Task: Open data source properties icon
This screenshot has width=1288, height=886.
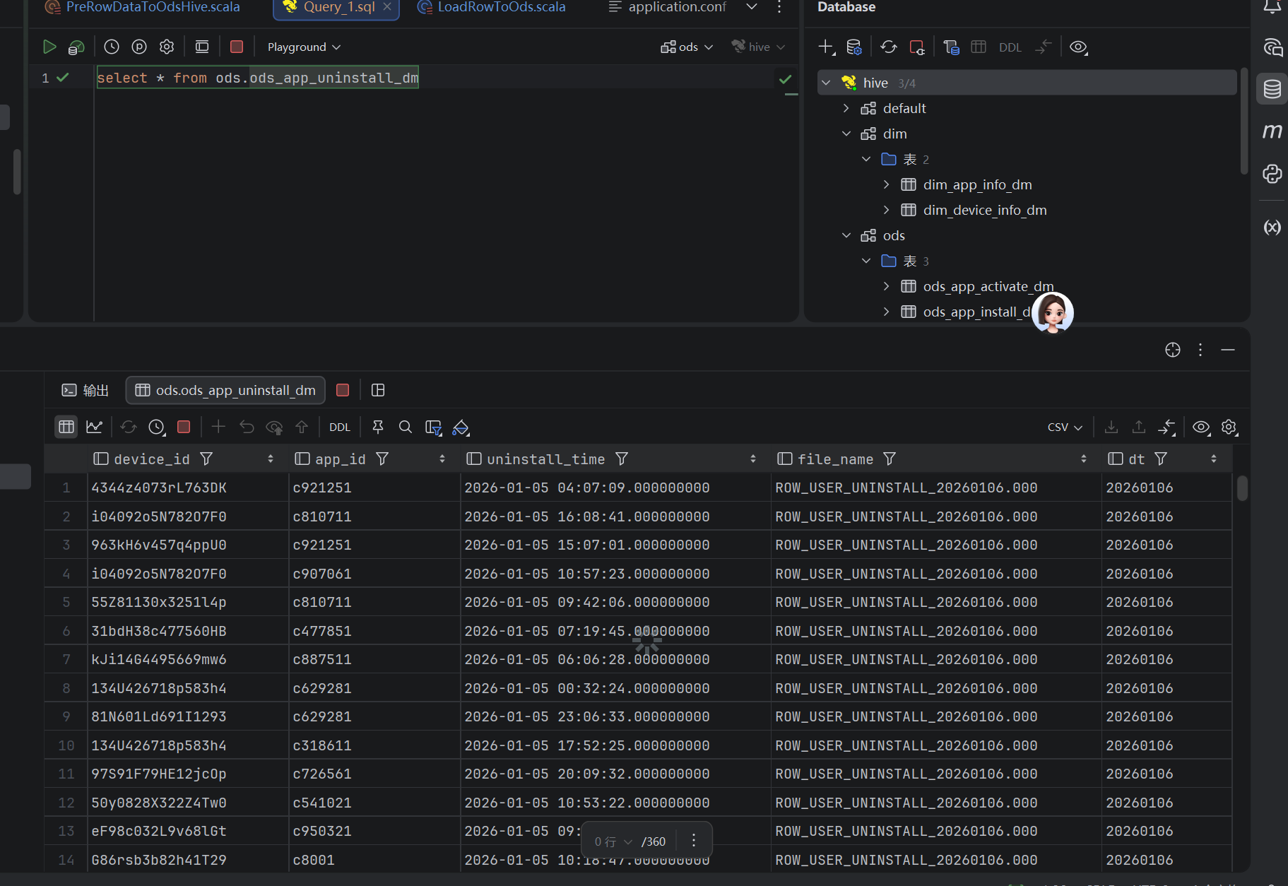Action: click(x=853, y=47)
